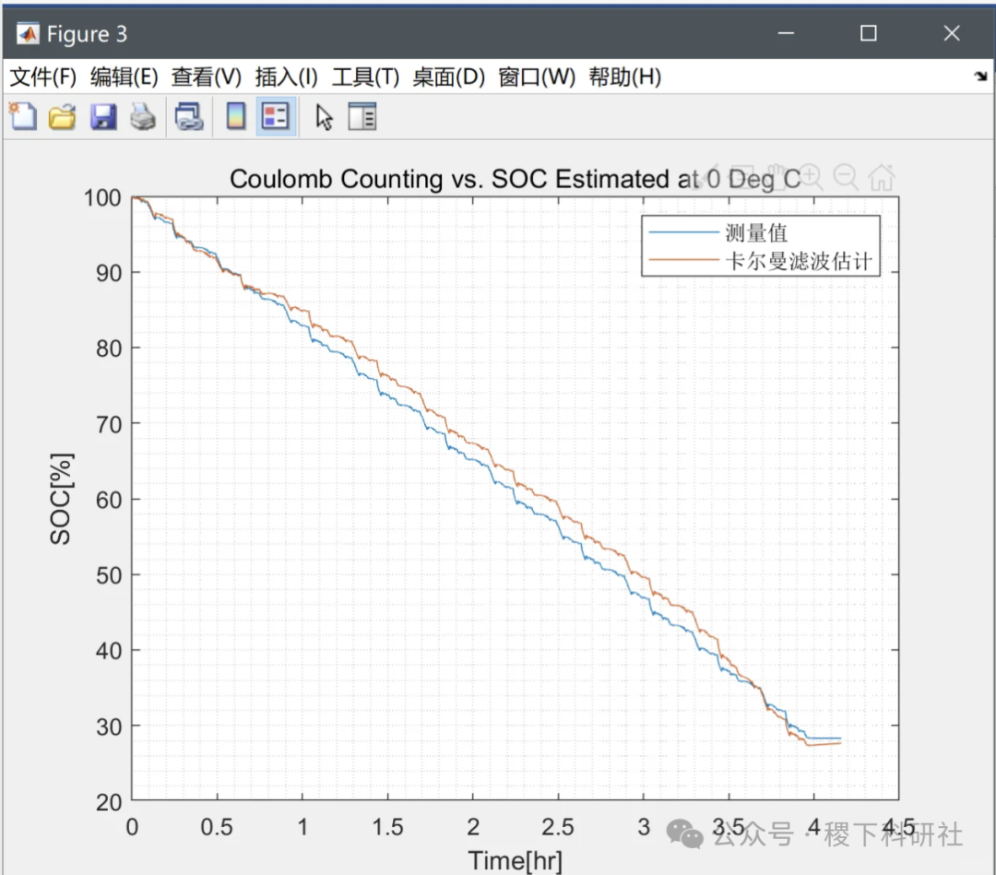Viewport: 996px width, 875px height.
Task: Select the 测量值 legend entry
Action: pos(756,233)
